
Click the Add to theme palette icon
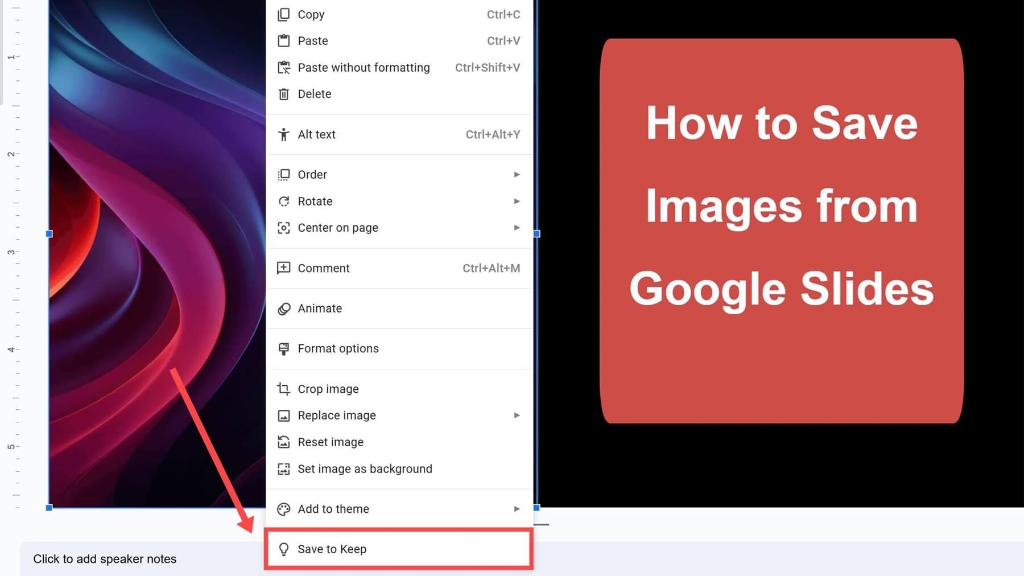tap(283, 509)
